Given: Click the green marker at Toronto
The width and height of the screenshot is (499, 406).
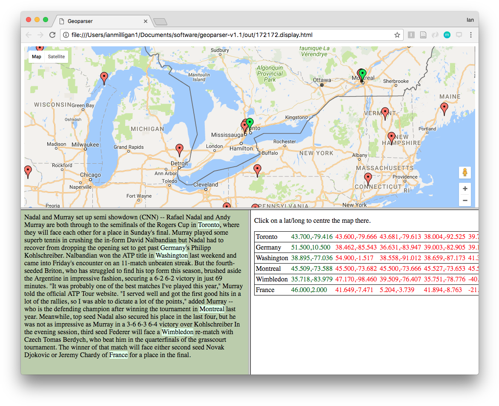Looking at the screenshot, I should point(250,124).
